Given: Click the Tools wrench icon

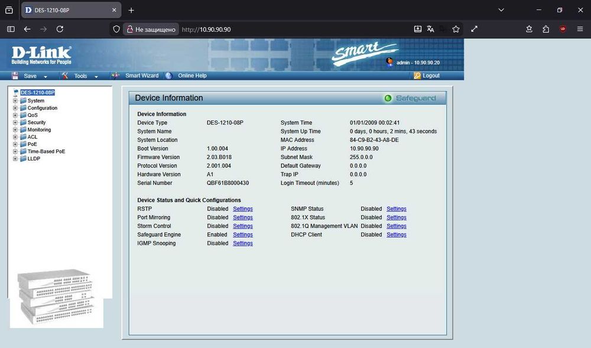Looking at the screenshot, I should click(65, 76).
